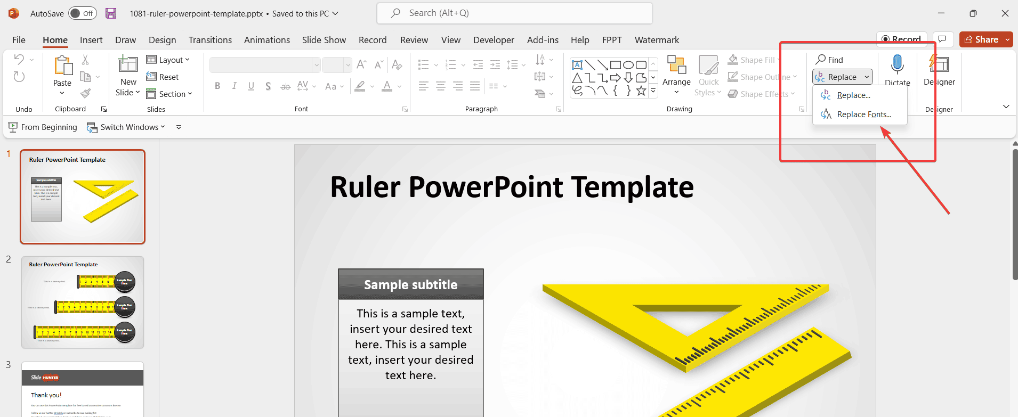
Task: Click the Share button
Action: pyautogui.click(x=981, y=39)
